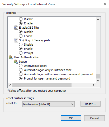Click the User Authentication users icon
This screenshot has width=109, height=127.
11,57
